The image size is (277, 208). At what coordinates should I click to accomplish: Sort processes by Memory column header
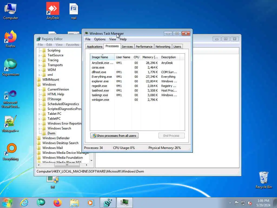[x=150, y=57]
